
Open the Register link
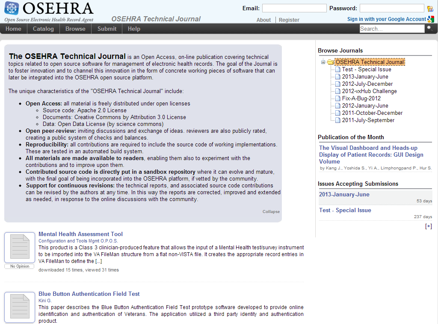point(289,20)
